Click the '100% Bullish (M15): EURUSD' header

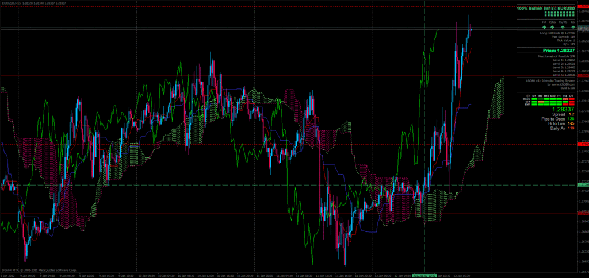546,9
